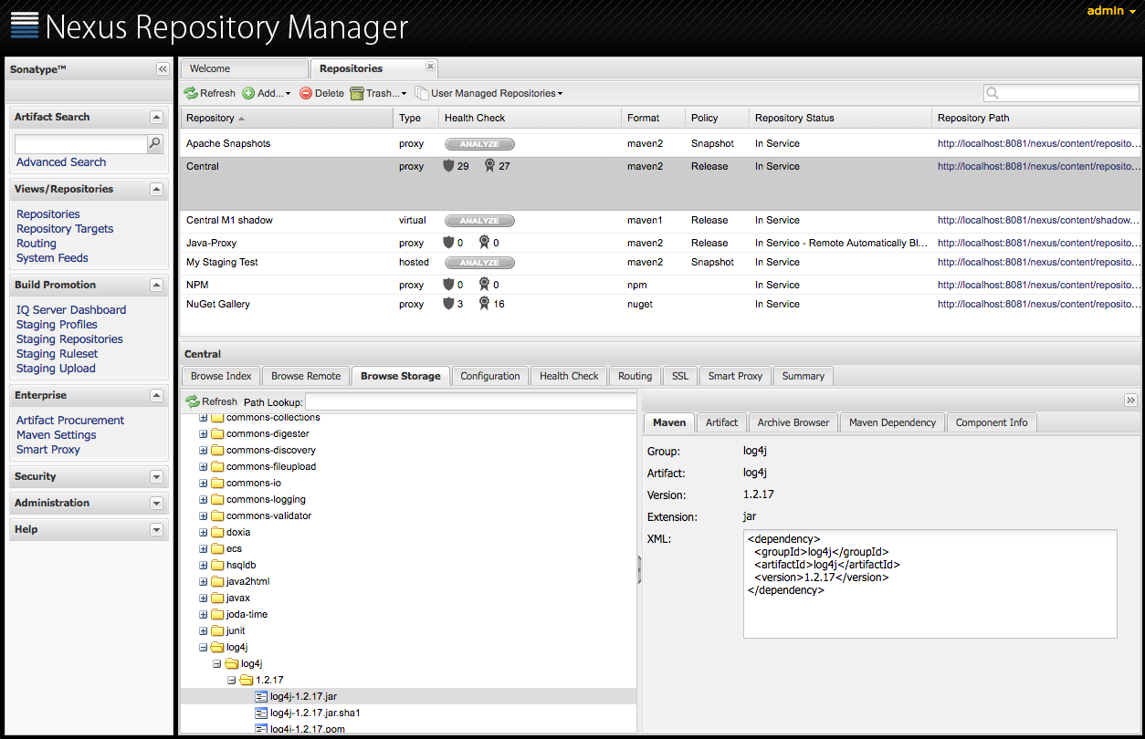This screenshot has width=1145, height=739.
Task: Select the NPM repository row
Action: pos(660,285)
